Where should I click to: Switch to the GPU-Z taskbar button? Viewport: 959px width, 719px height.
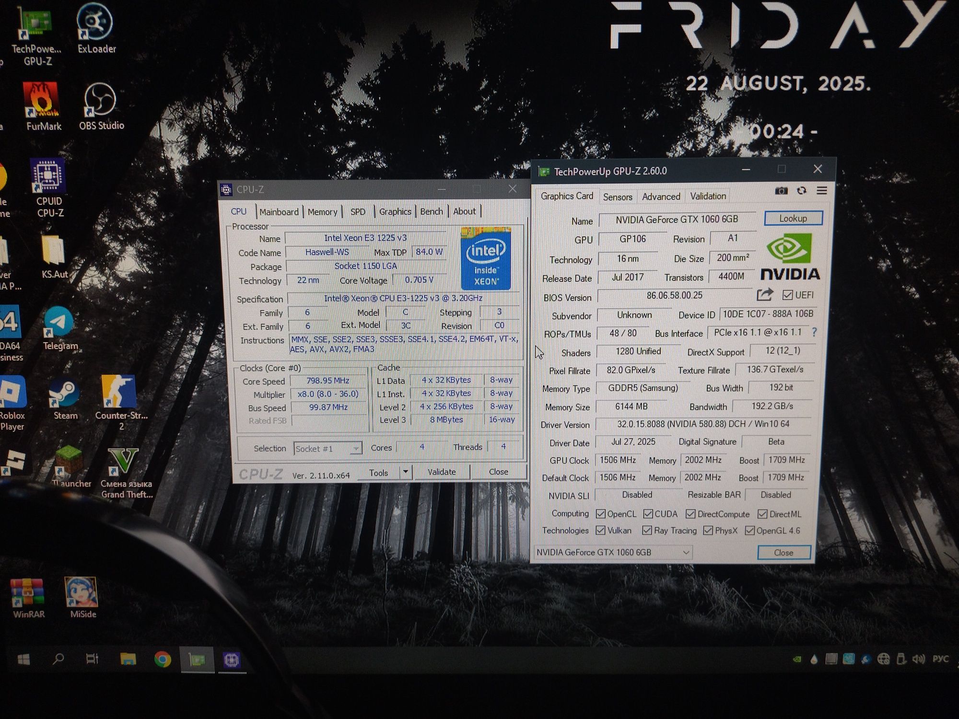tap(197, 660)
